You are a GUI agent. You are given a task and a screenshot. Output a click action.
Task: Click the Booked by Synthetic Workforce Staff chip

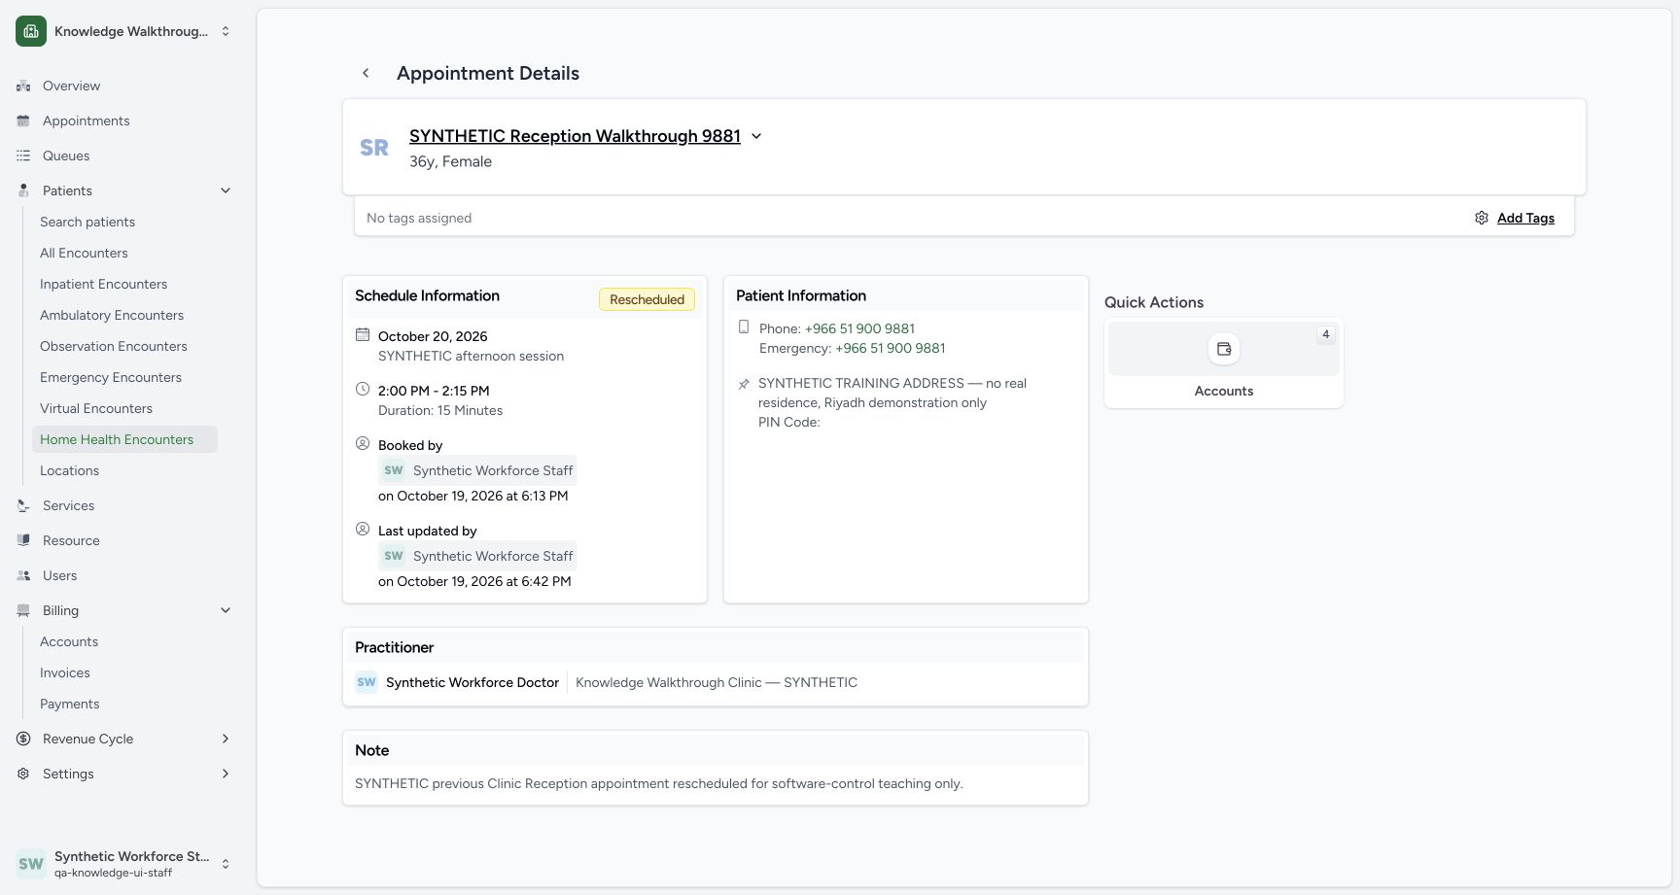coord(477,470)
